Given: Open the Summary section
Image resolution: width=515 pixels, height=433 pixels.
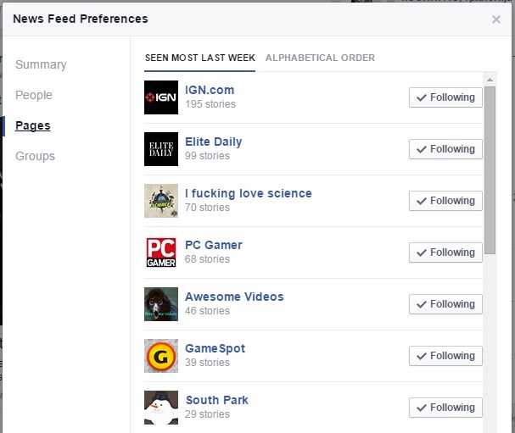Looking at the screenshot, I should click(x=41, y=64).
